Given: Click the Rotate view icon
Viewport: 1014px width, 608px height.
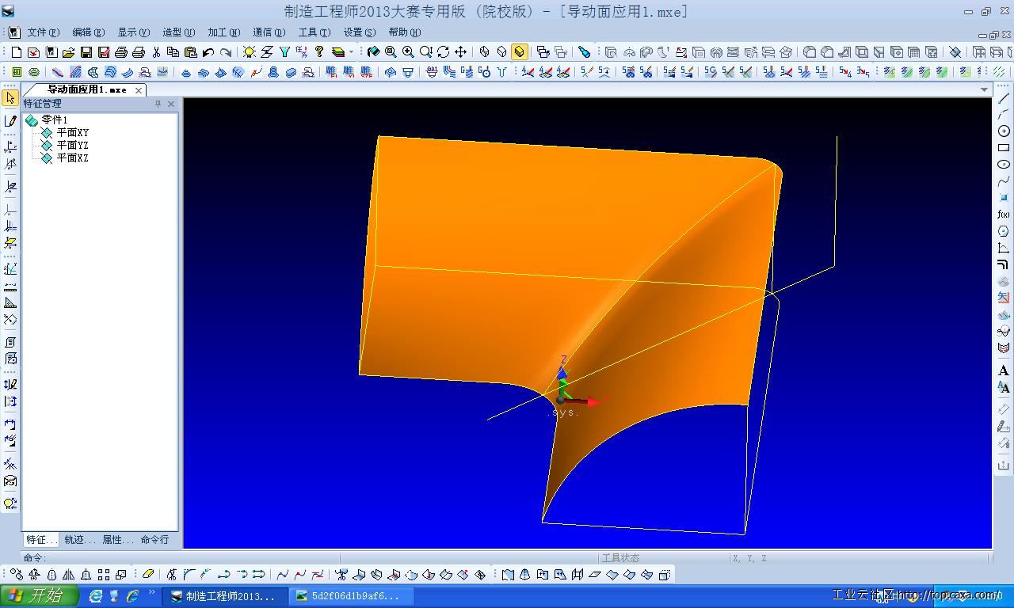Looking at the screenshot, I should tap(443, 52).
